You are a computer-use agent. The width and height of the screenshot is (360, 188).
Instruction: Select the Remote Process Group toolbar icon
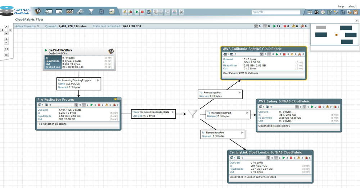pos(80,12)
